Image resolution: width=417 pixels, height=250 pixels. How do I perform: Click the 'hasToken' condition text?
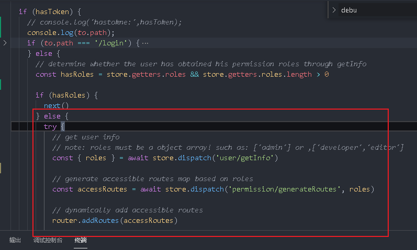coord(52,11)
